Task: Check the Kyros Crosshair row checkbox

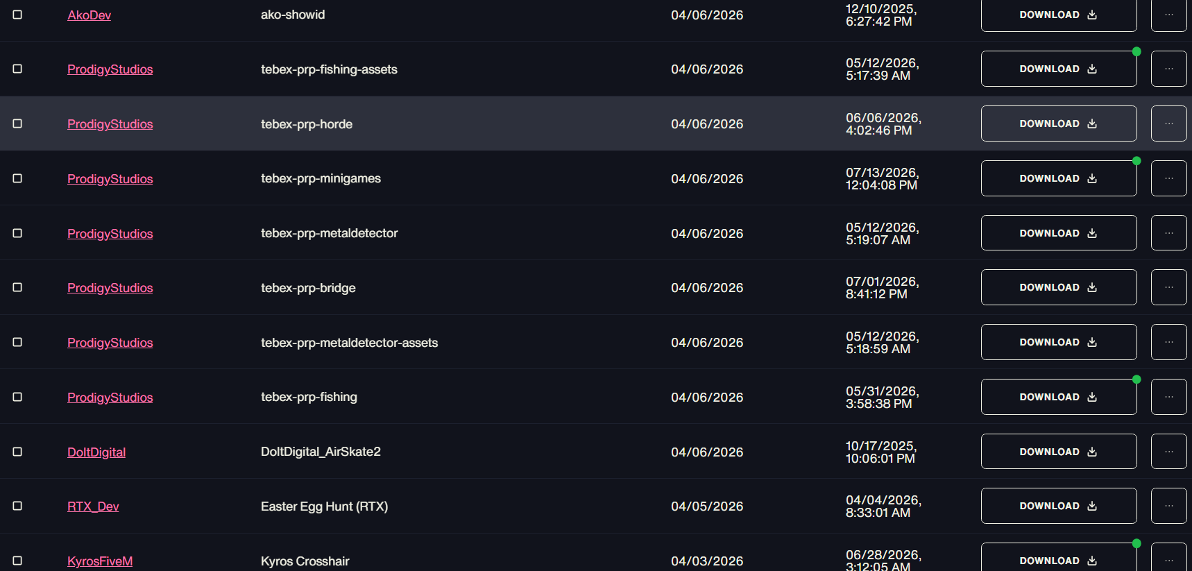Action: (x=17, y=561)
